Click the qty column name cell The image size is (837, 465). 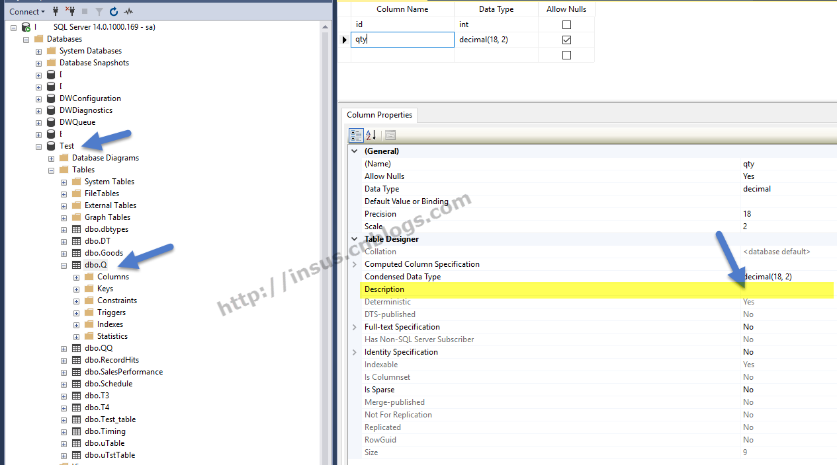pos(402,40)
